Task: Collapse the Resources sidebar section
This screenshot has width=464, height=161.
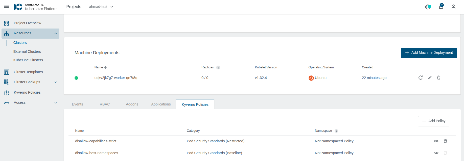Action: (x=56, y=33)
